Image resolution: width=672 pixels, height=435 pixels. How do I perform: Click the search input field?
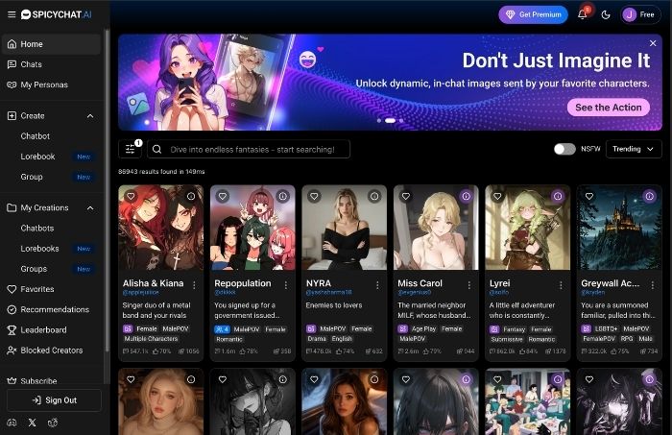tap(249, 149)
